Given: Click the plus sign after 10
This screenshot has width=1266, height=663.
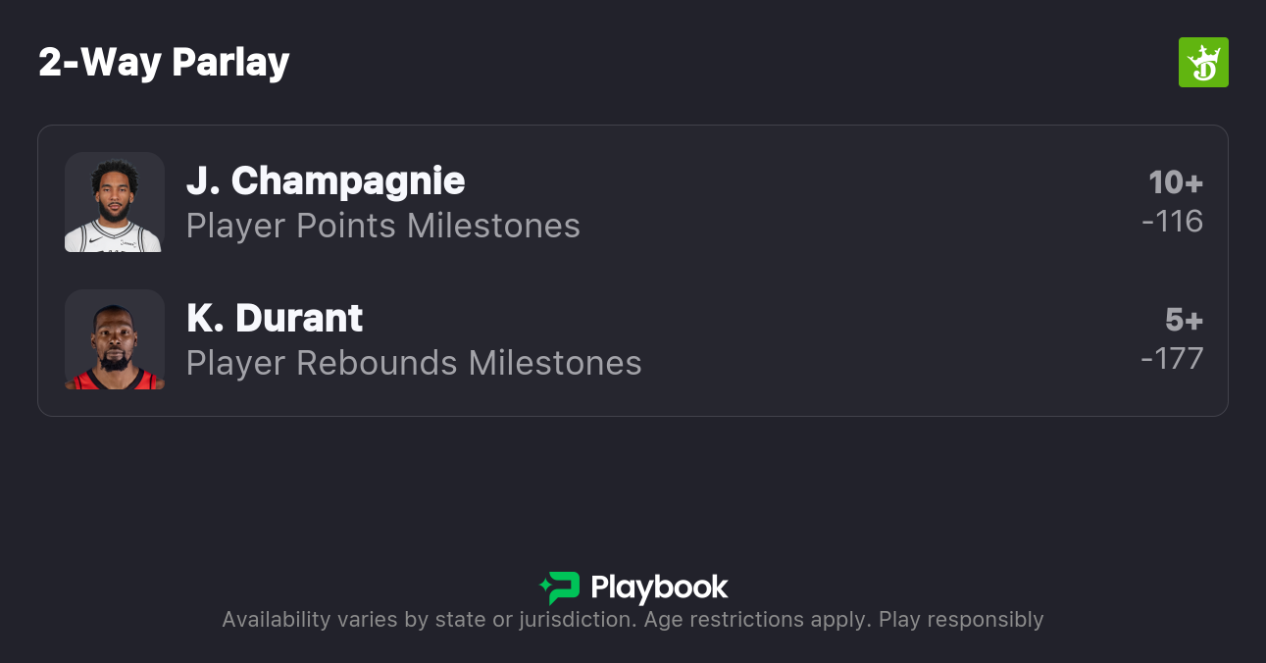Looking at the screenshot, I should [x=1193, y=183].
